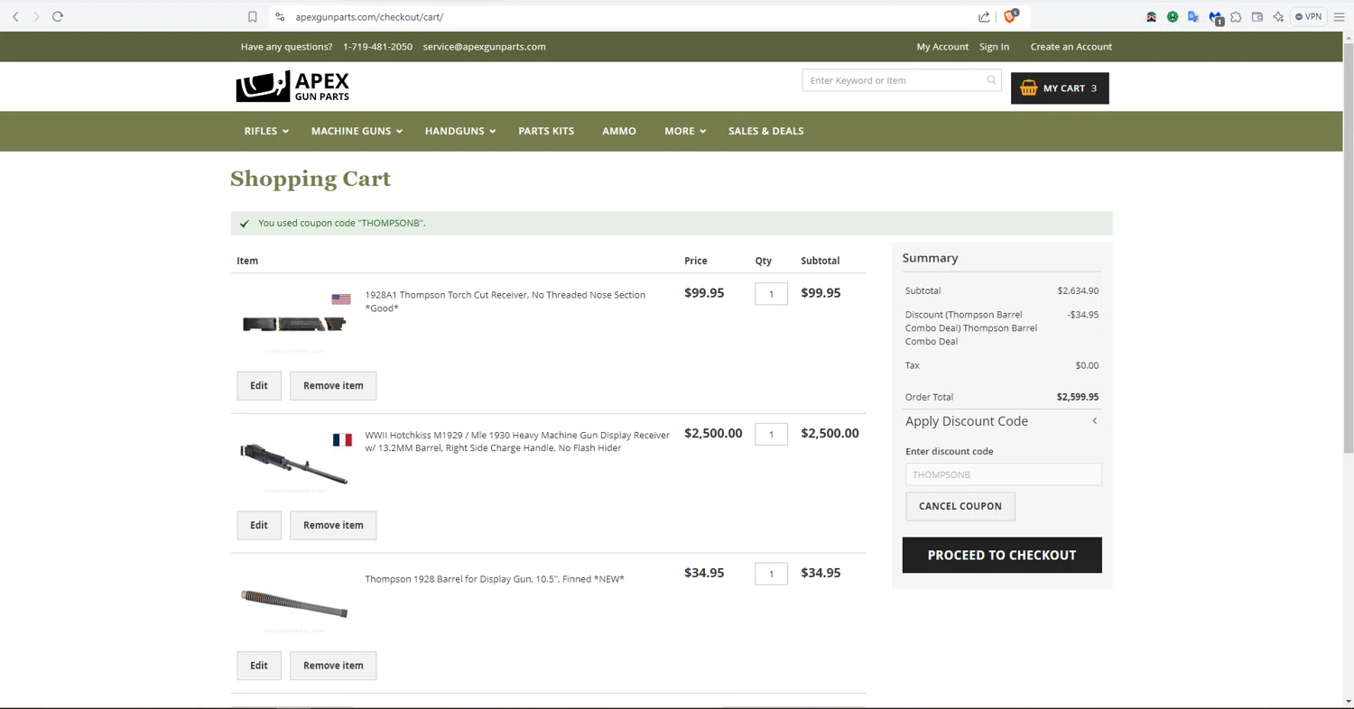1354x709 pixels.
Task: Click Create an Account link
Action: pyautogui.click(x=1071, y=47)
